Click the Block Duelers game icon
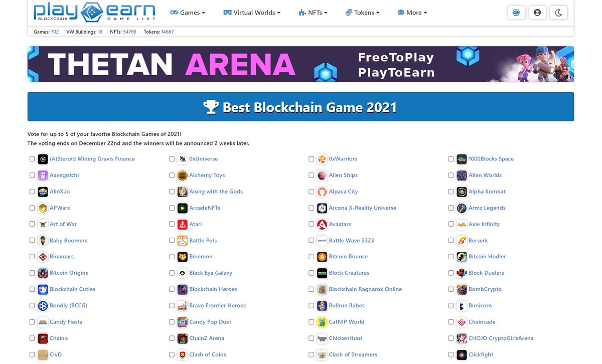This screenshot has height=364, width=602. (x=462, y=273)
